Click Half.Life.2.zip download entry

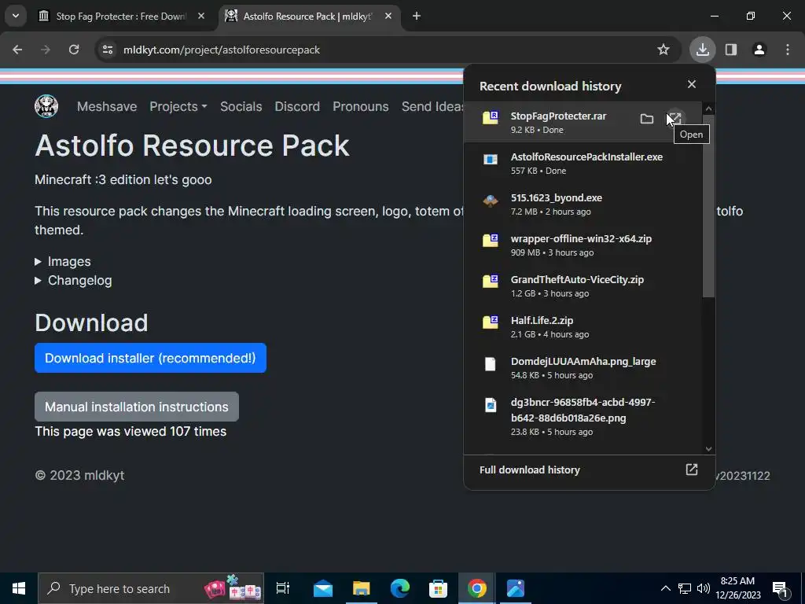tap(583, 326)
